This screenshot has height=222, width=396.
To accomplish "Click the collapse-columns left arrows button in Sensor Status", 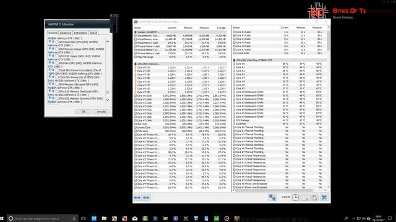I will (137, 197).
